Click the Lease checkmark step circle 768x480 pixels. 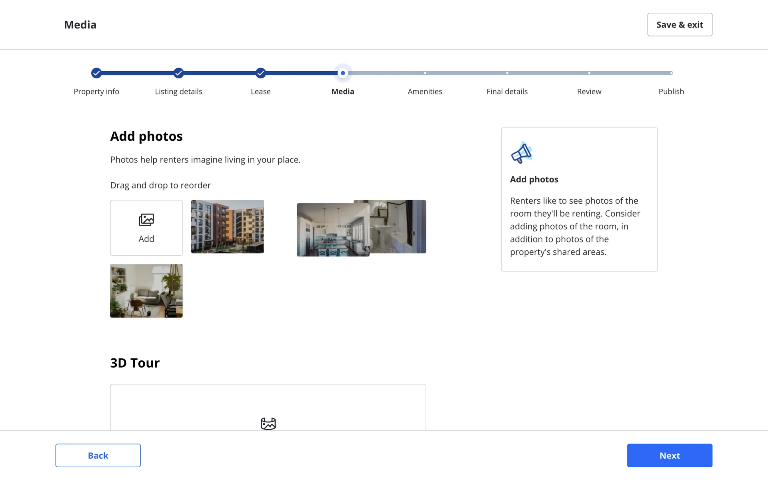coord(260,73)
